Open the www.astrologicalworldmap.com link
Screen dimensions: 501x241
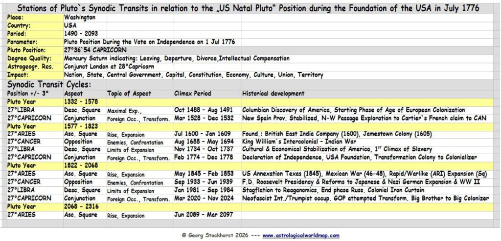pyautogui.click(x=301, y=236)
